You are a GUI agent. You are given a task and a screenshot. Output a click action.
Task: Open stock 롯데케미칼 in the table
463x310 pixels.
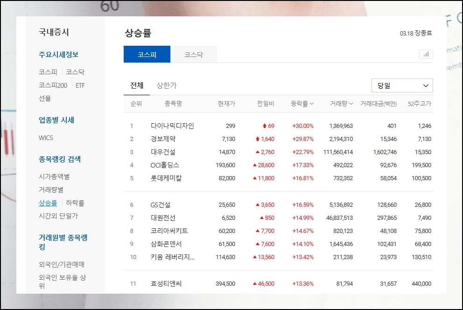(x=166, y=178)
